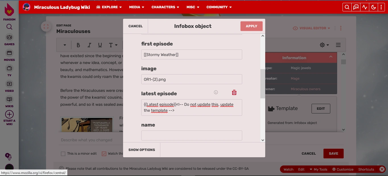Open wiki search with the magnifier icon

pyautogui.click(x=347, y=7)
